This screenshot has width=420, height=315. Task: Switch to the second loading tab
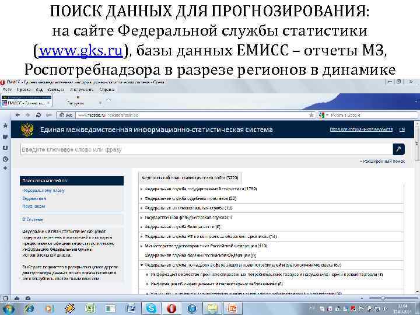click(x=78, y=101)
